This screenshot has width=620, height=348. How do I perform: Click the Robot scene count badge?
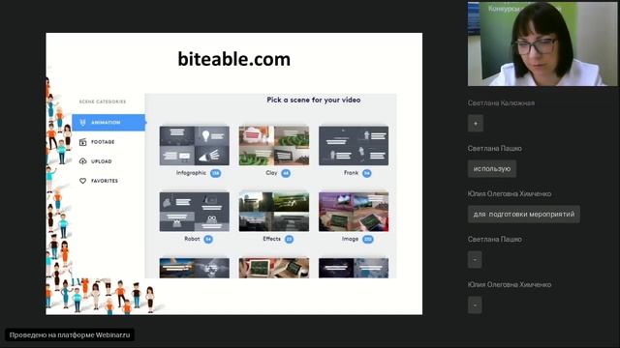(x=208, y=239)
